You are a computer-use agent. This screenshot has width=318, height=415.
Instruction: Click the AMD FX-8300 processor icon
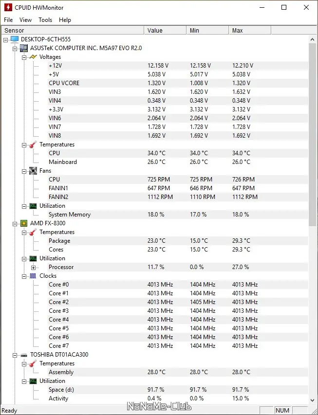click(23, 223)
